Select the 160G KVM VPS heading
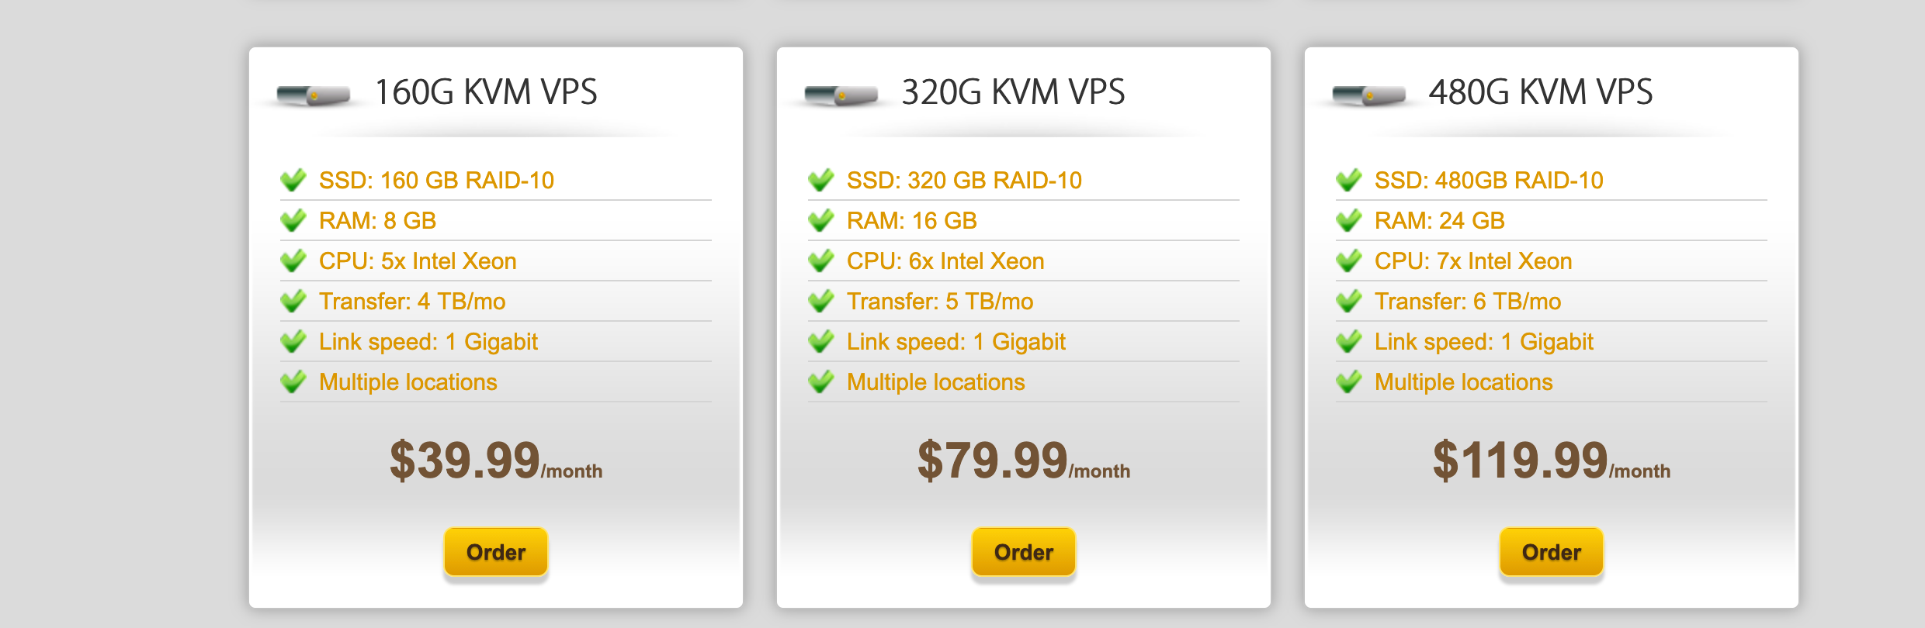Viewport: 1925px width, 628px height. [x=486, y=92]
